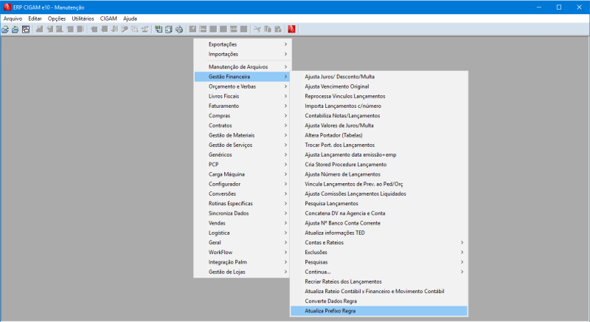
Task: Expand the Exclusões submenu arrow
Action: click(462, 253)
